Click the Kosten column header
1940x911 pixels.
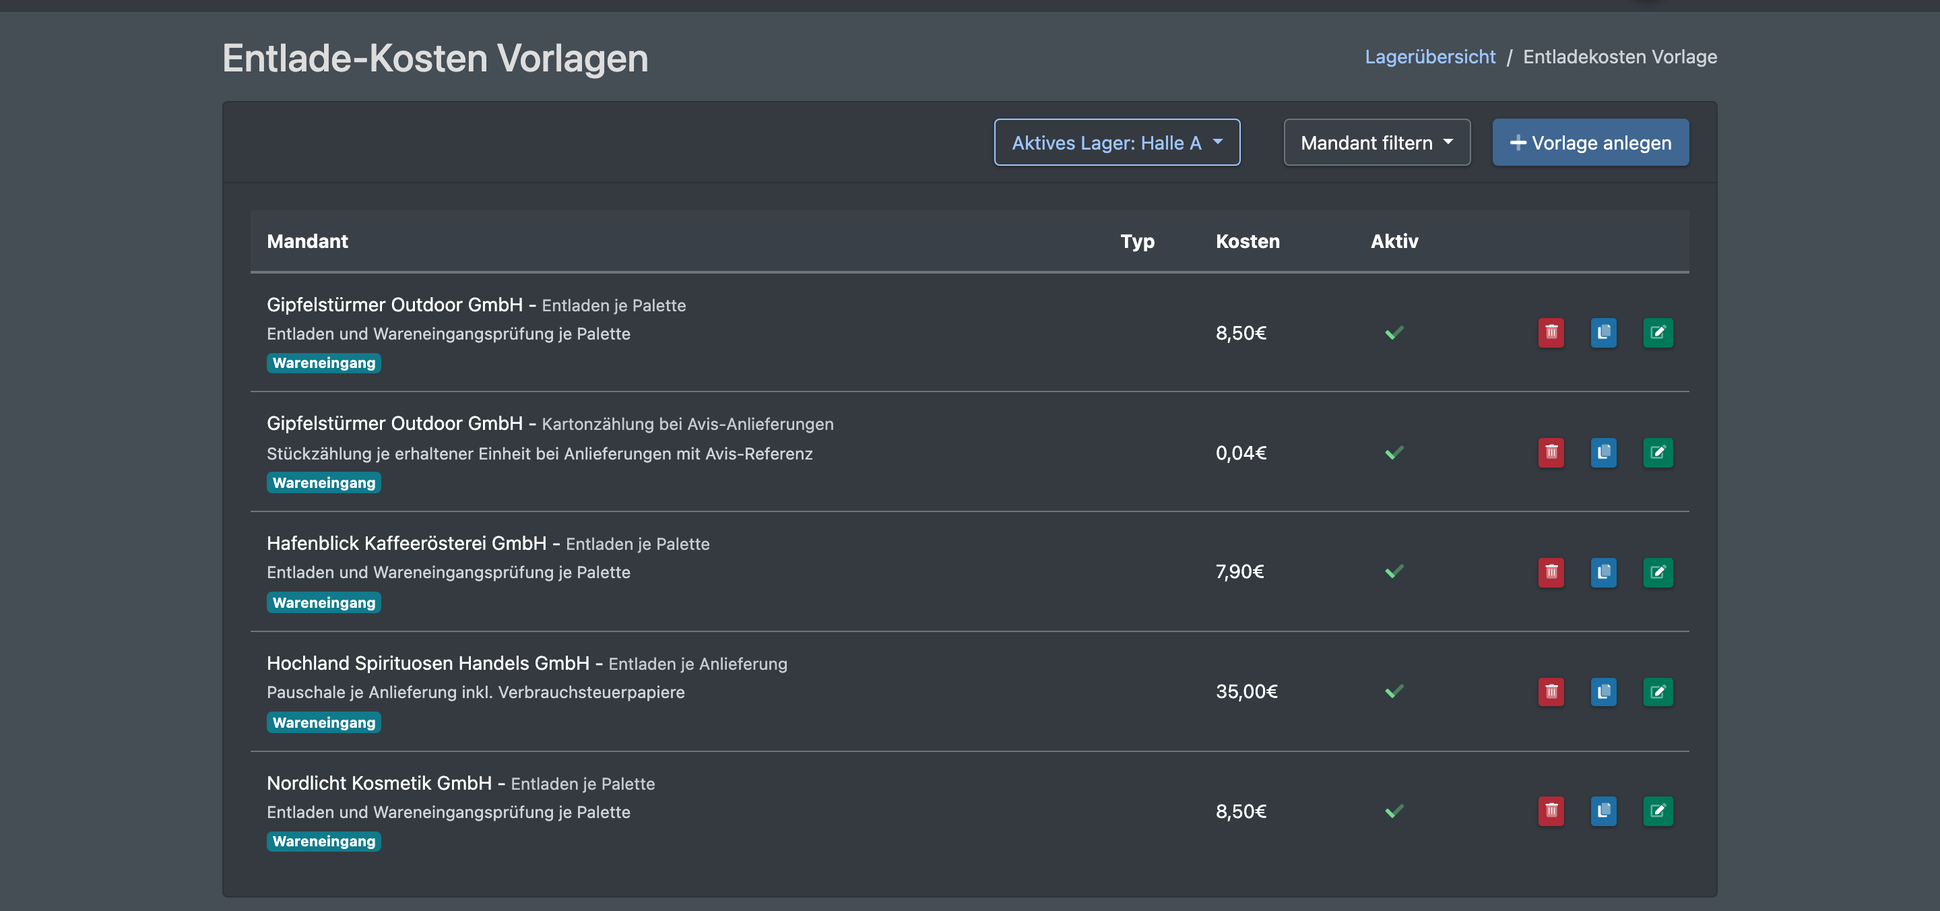(x=1248, y=241)
